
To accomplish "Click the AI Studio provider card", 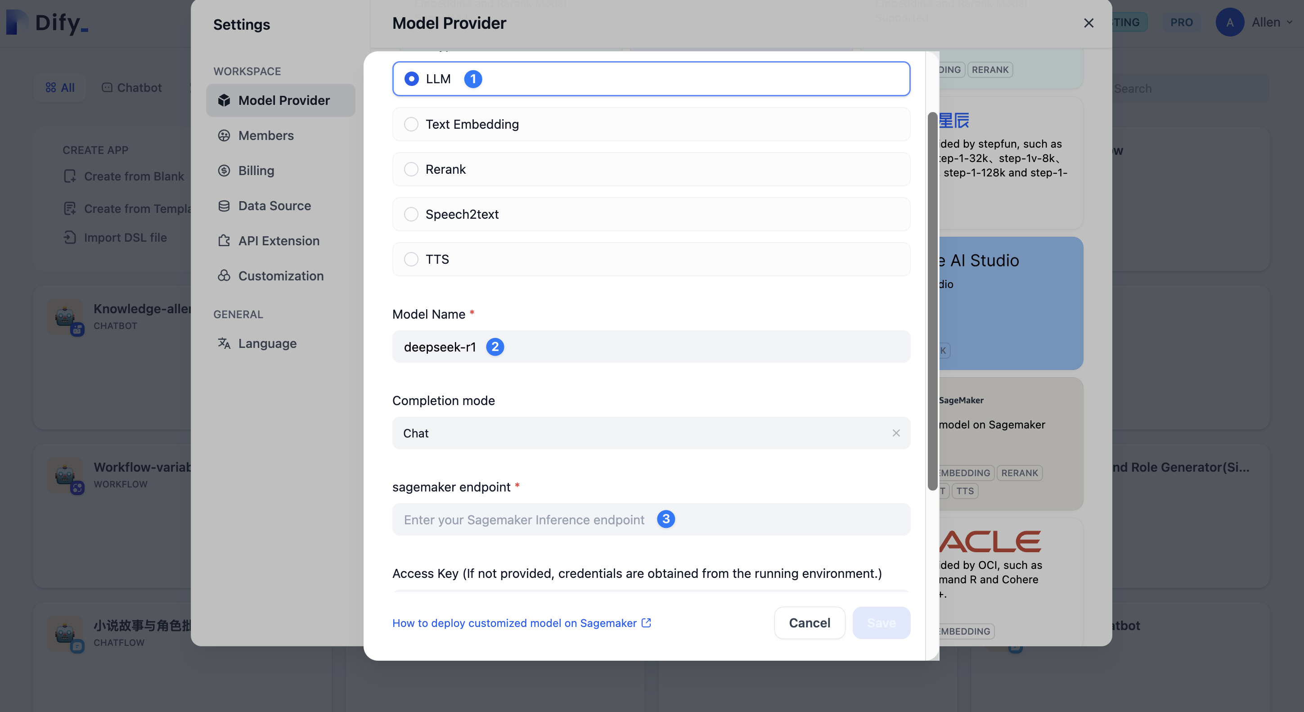I will point(1011,303).
